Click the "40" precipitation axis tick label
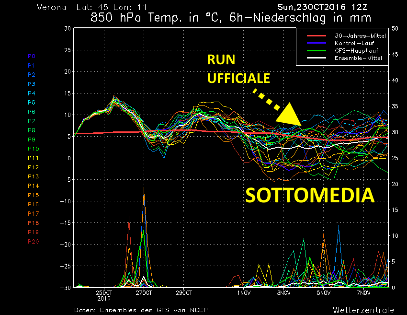The image size is (407, 315). tap(395, 81)
